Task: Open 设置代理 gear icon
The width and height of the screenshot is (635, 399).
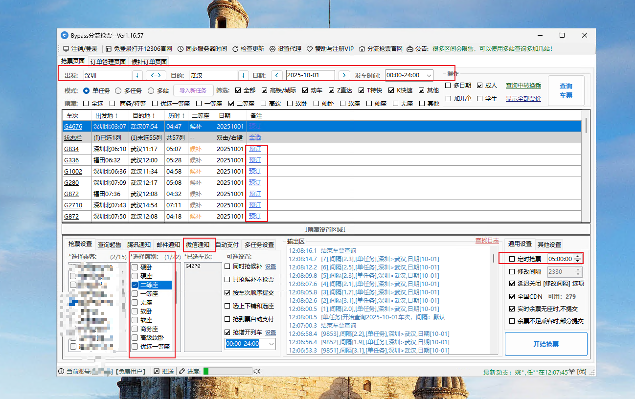Action: [x=272, y=49]
